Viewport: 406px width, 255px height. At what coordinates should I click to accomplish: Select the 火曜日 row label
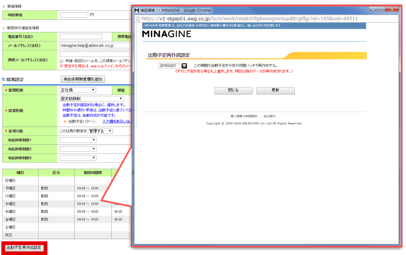point(10,196)
